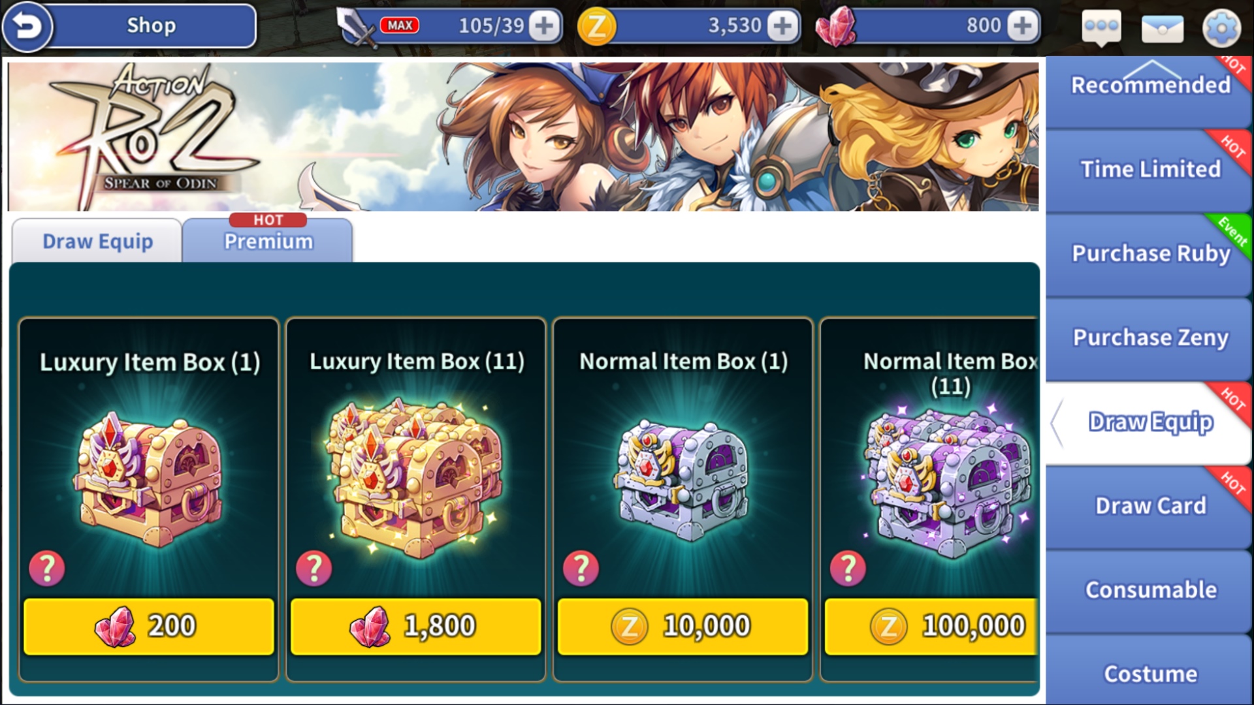This screenshot has height=705, width=1254.
Task: Open the mailbox envelope icon
Action: [x=1162, y=29]
